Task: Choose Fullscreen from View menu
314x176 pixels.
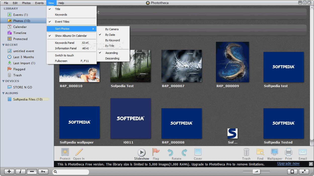Action: 71,61
